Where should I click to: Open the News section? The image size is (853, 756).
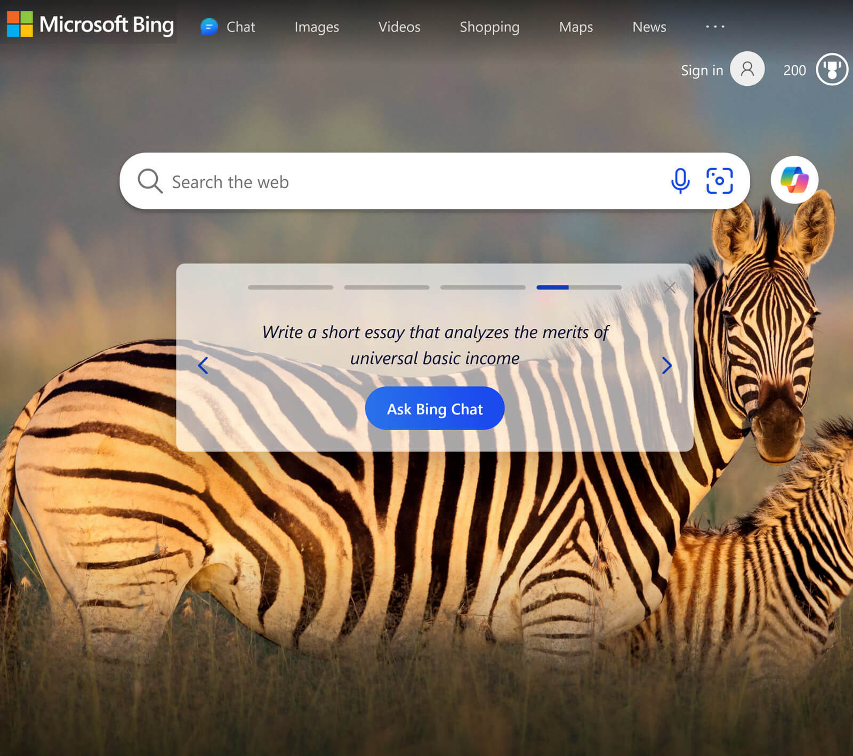[648, 27]
